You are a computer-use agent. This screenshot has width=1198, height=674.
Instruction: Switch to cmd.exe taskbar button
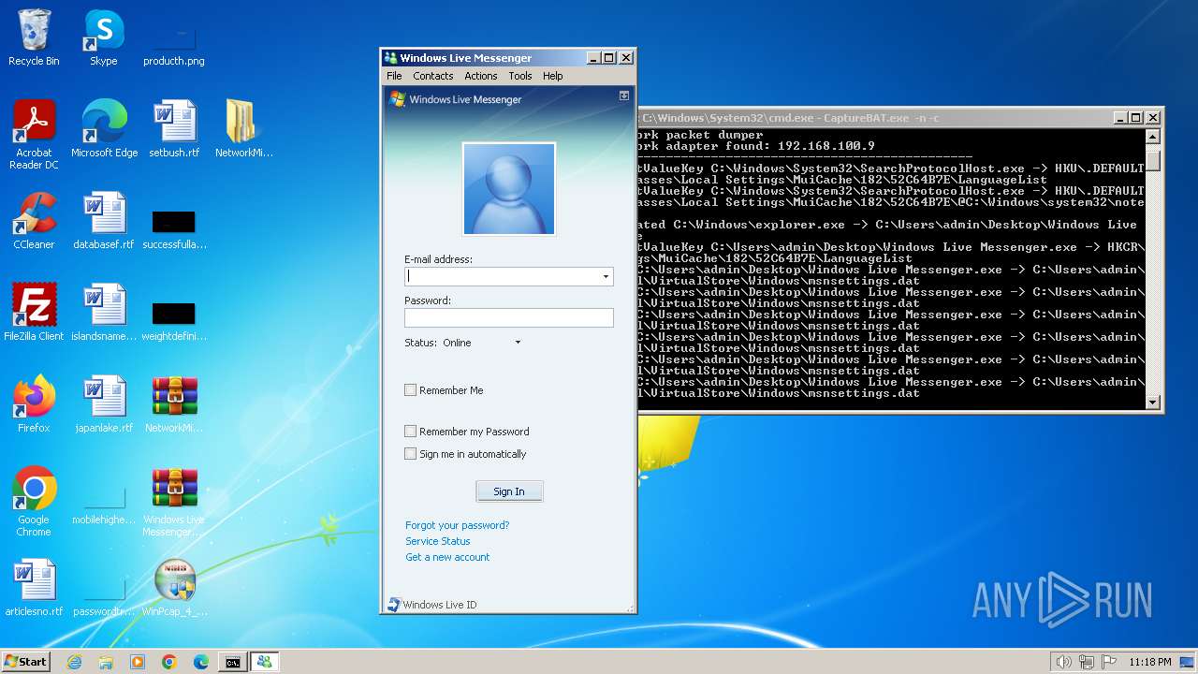pos(232,662)
